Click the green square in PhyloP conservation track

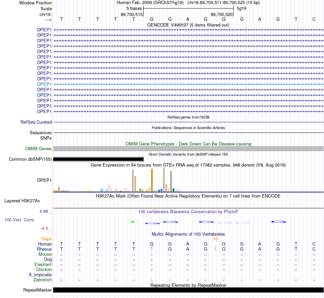pyautogui.click(x=133, y=222)
